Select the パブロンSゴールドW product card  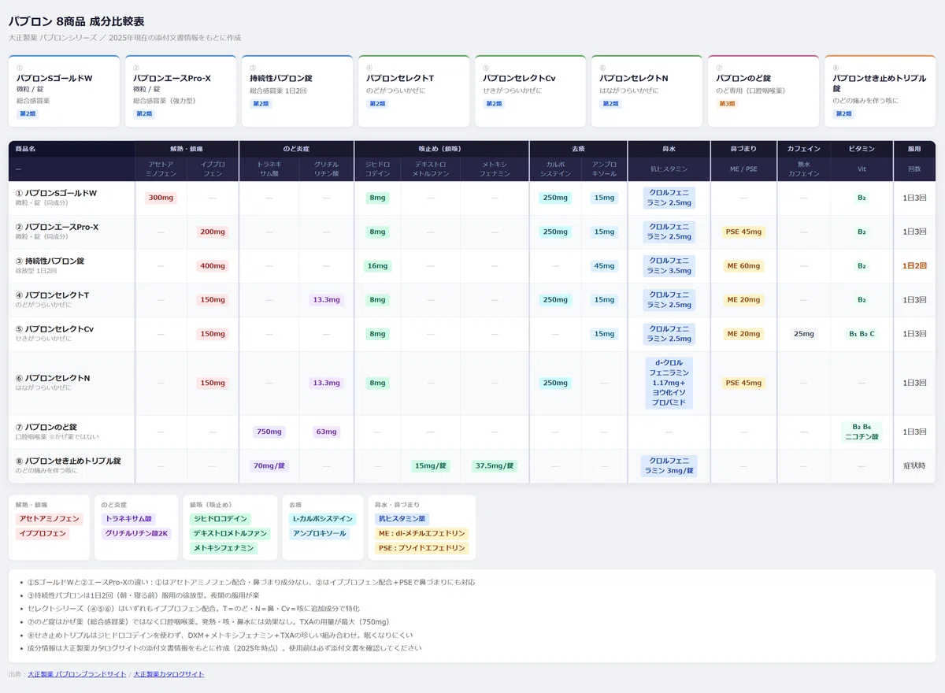[x=64, y=91]
